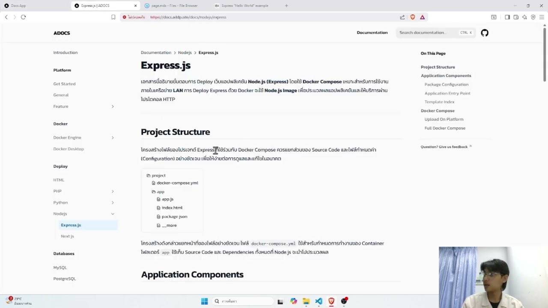
Task: Bookmark this page with the bookmark icon
Action: click(113, 17)
